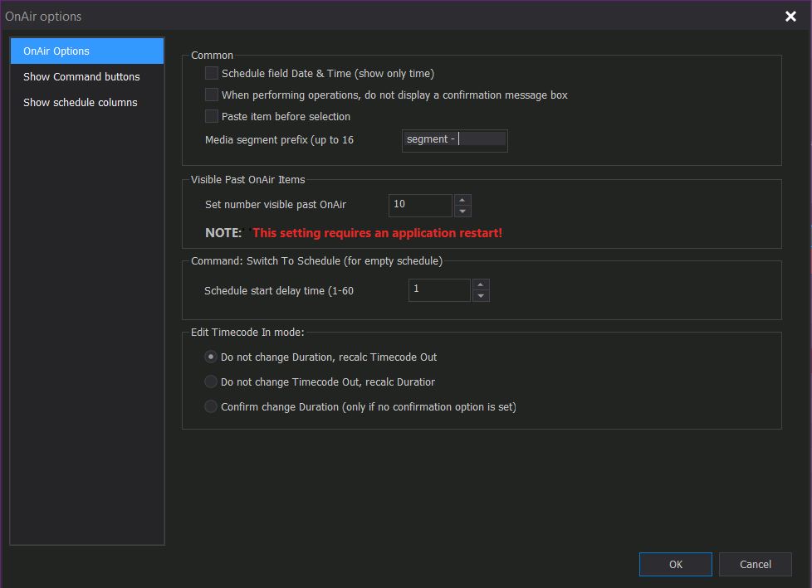The height and width of the screenshot is (588, 812).
Task: Toggle 'do not display a confirmation message box'
Action: pos(211,95)
